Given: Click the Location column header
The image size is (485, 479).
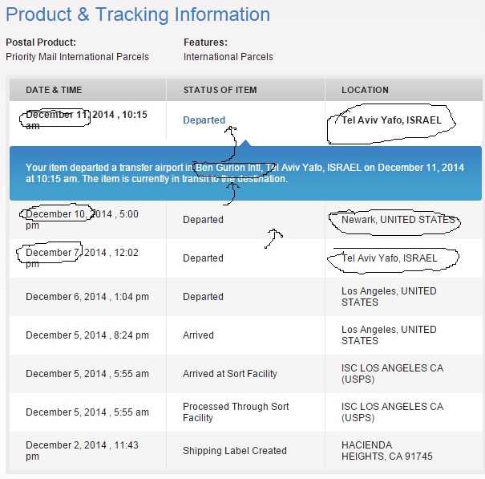Looking at the screenshot, I should coord(365,90).
